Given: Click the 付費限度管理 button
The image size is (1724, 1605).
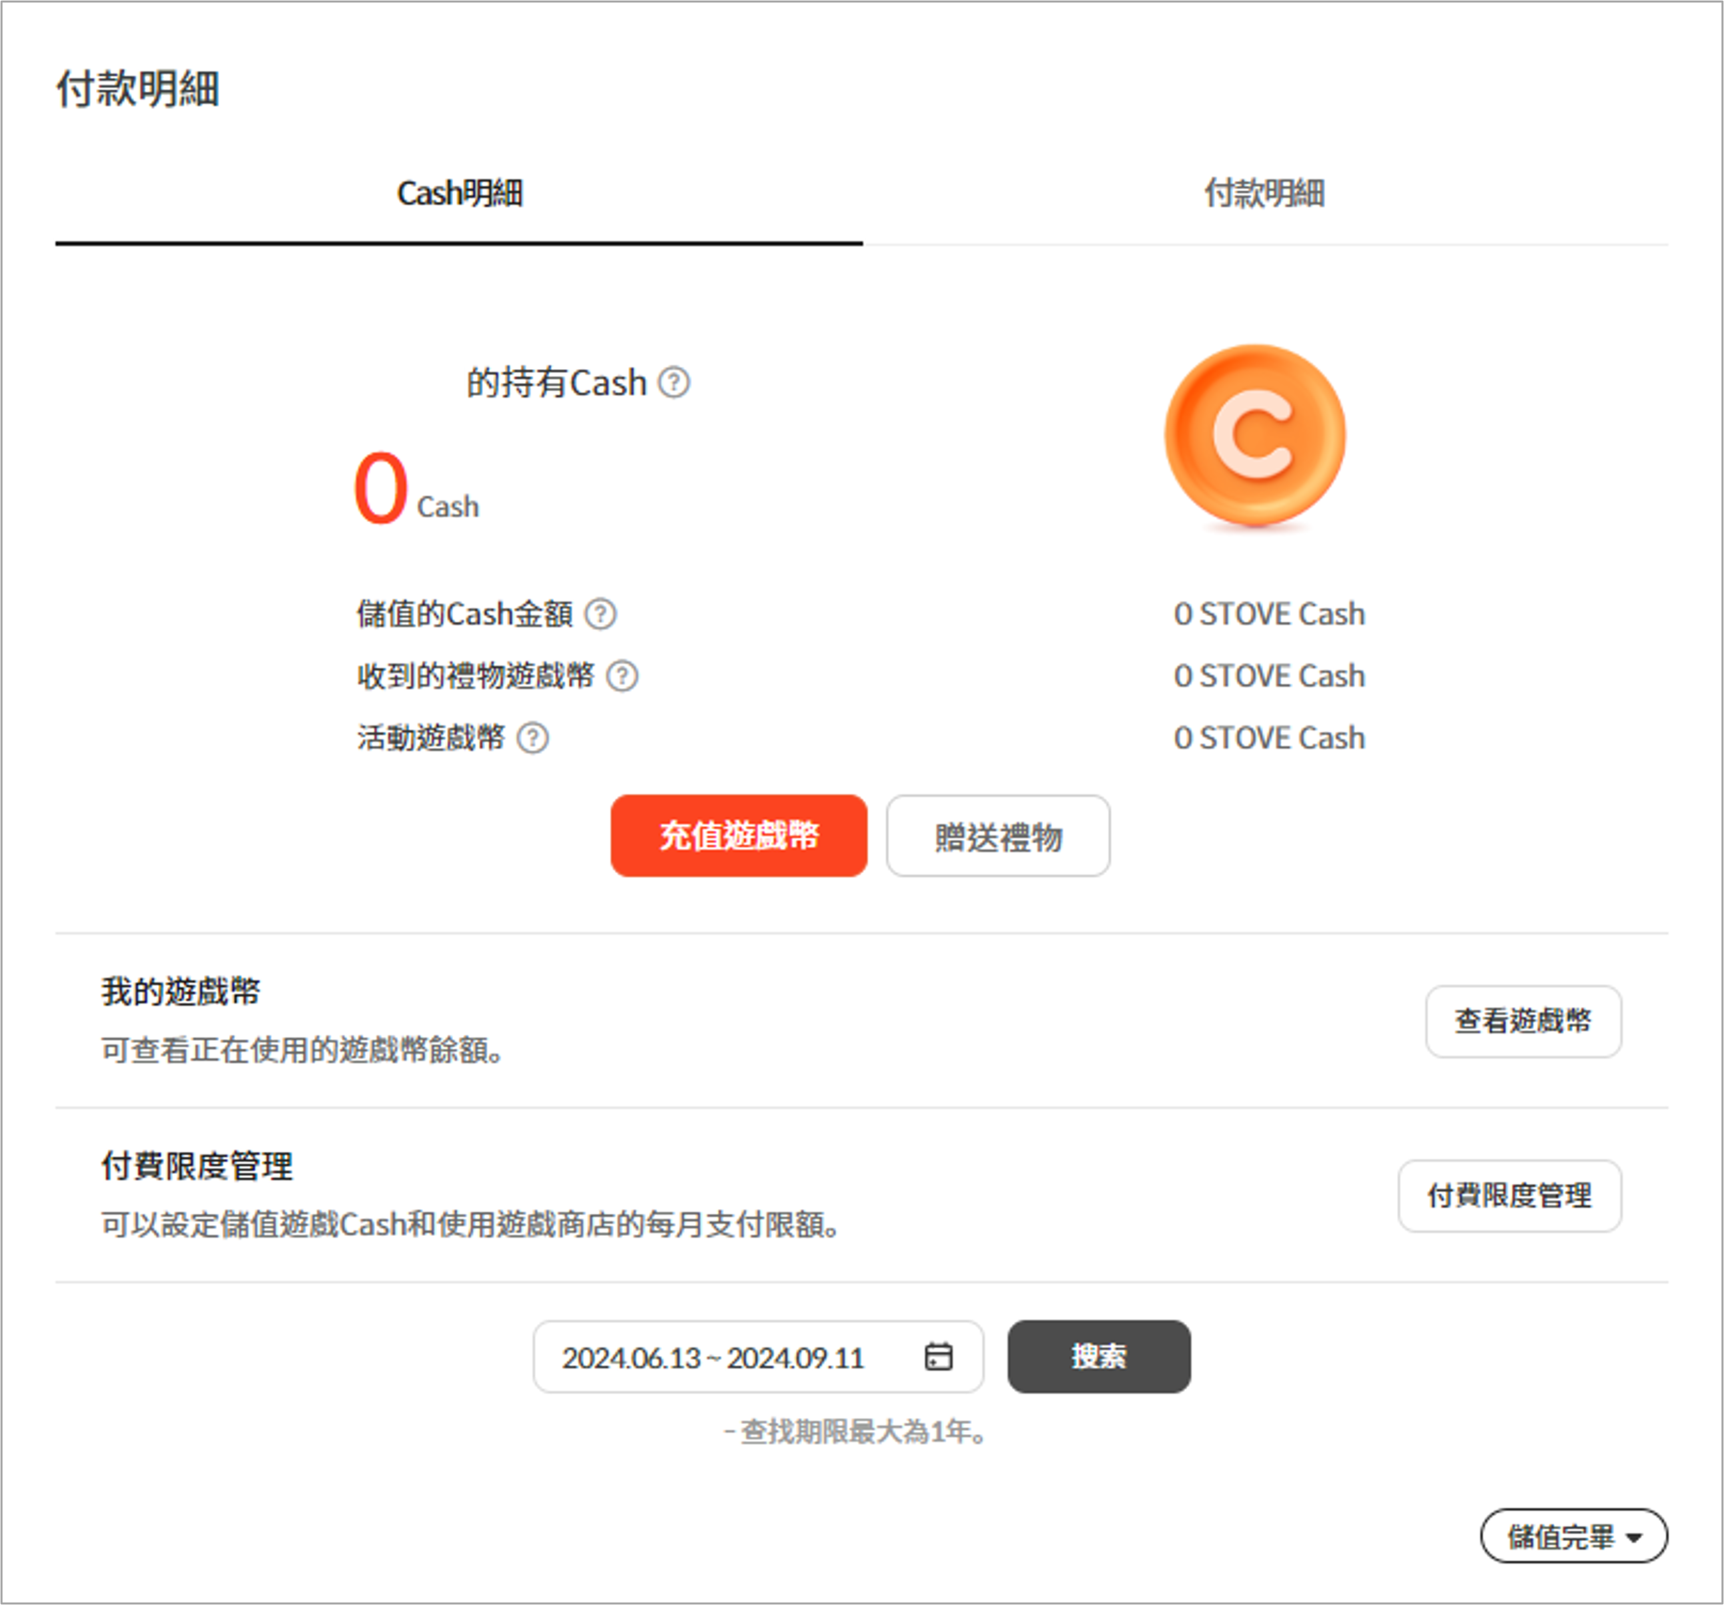Looking at the screenshot, I should [1509, 1195].
